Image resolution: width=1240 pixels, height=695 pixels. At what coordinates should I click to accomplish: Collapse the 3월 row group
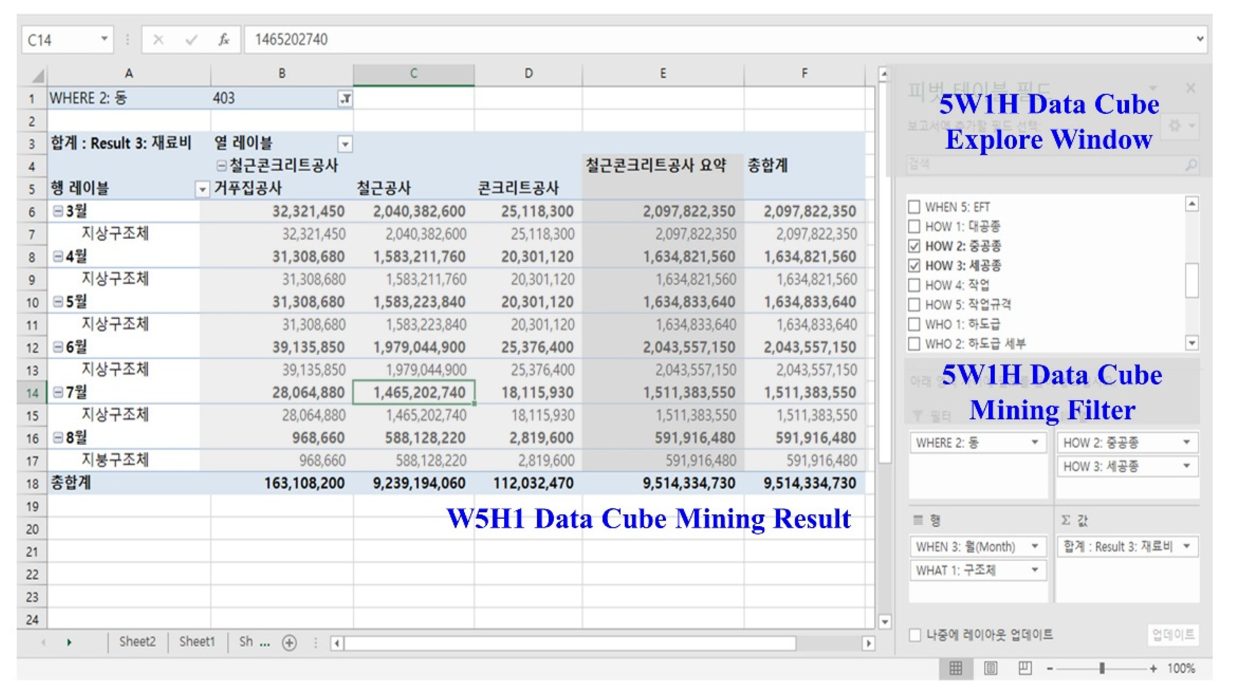click(x=58, y=211)
